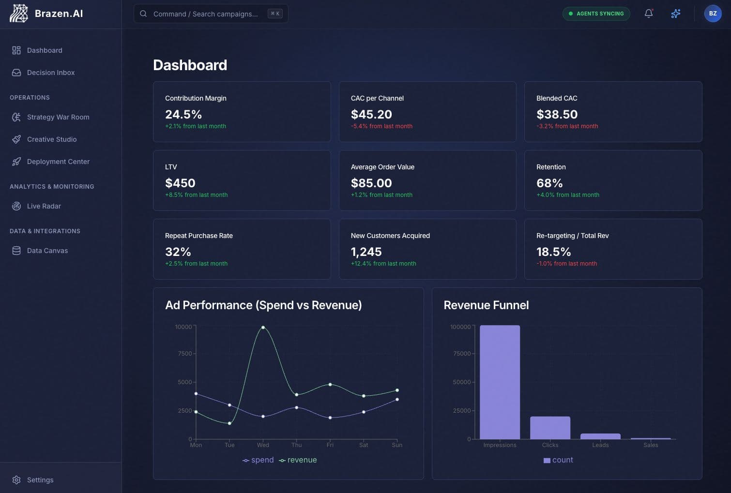Click the DATA & INTEGRATIONS section label
This screenshot has width=731, height=493.
pos(45,231)
